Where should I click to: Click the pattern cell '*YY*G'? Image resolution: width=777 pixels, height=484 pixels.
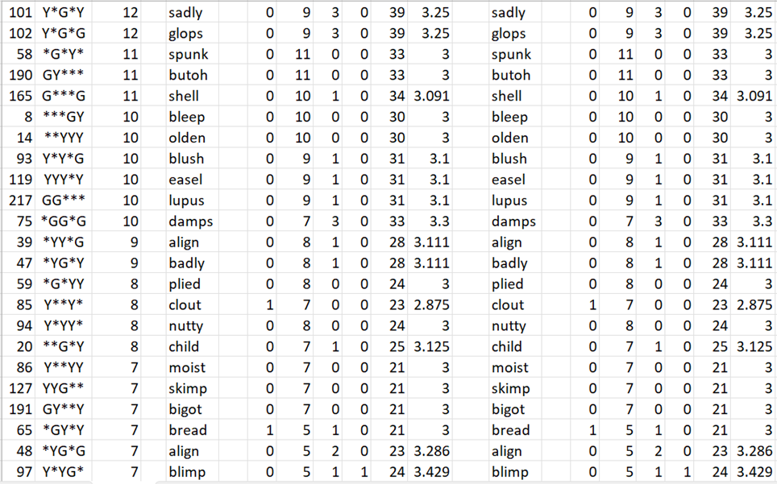(x=64, y=242)
